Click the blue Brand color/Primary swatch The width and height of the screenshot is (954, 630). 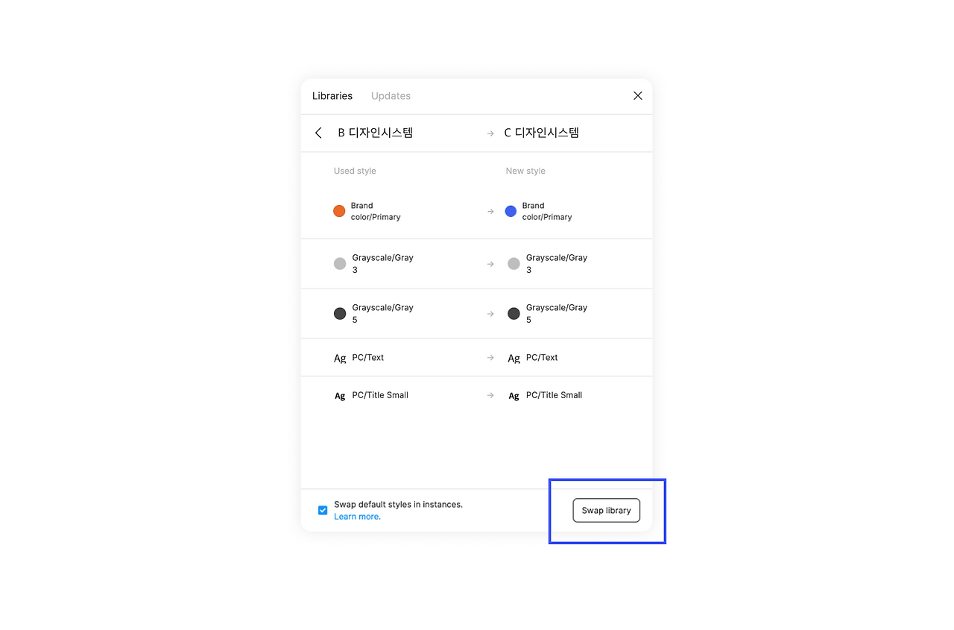511,211
